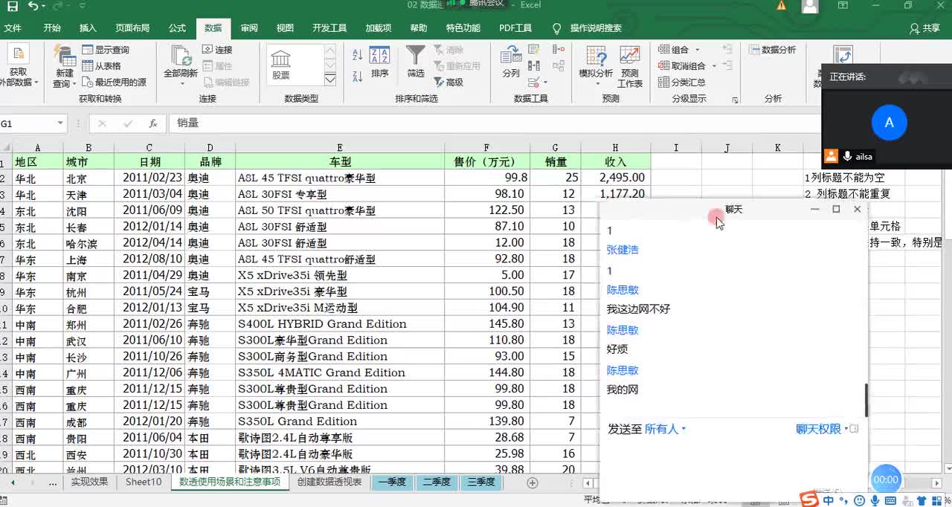
Task: Click the Undo arrow in quick access toolbar
Action: coord(33,6)
